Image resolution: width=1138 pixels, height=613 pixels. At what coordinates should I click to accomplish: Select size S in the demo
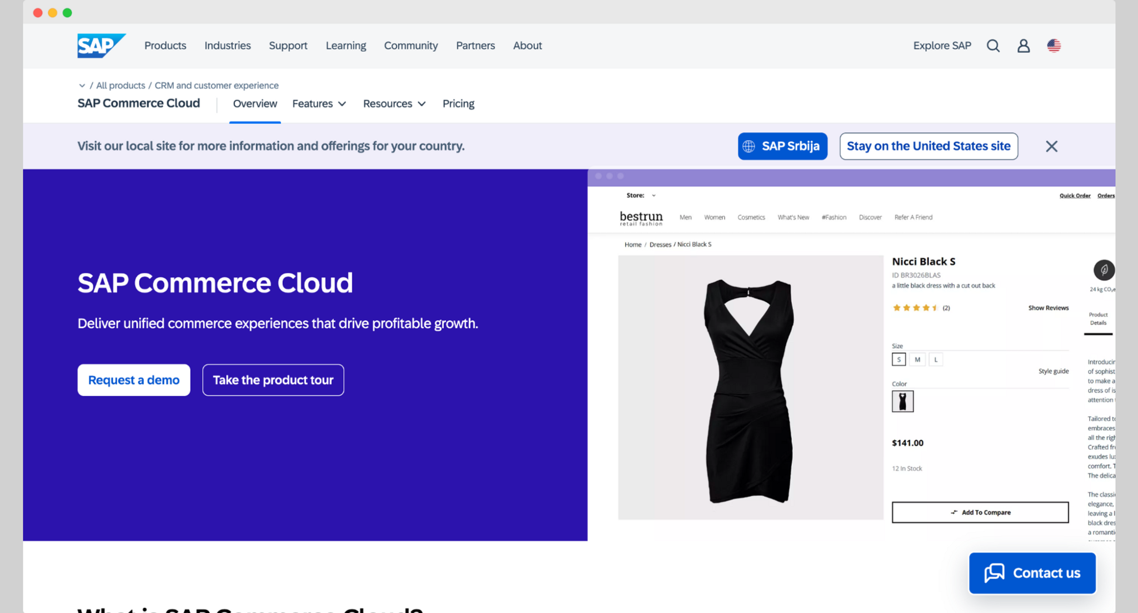coord(899,360)
